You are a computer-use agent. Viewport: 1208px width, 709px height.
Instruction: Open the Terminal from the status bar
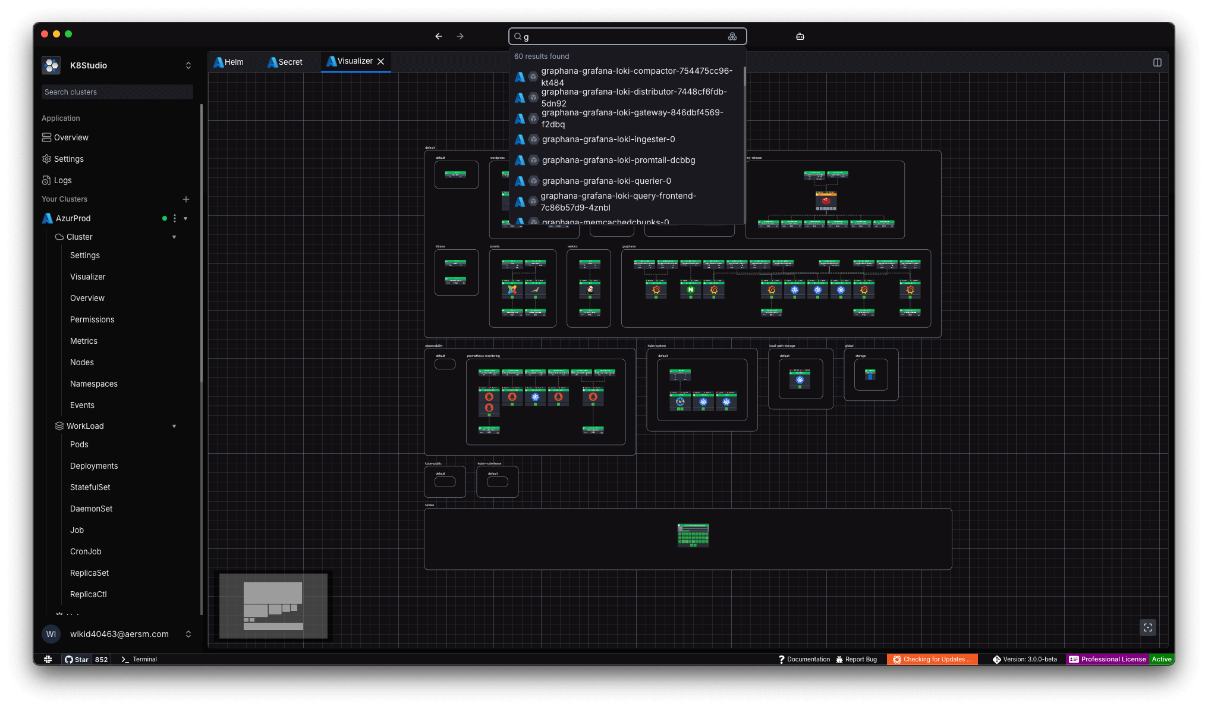[139, 659]
